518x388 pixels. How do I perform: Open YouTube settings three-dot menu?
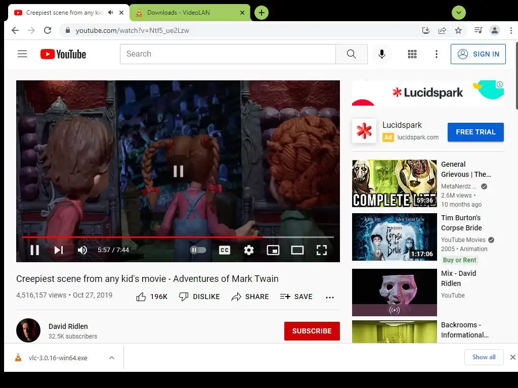tap(437, 54)
